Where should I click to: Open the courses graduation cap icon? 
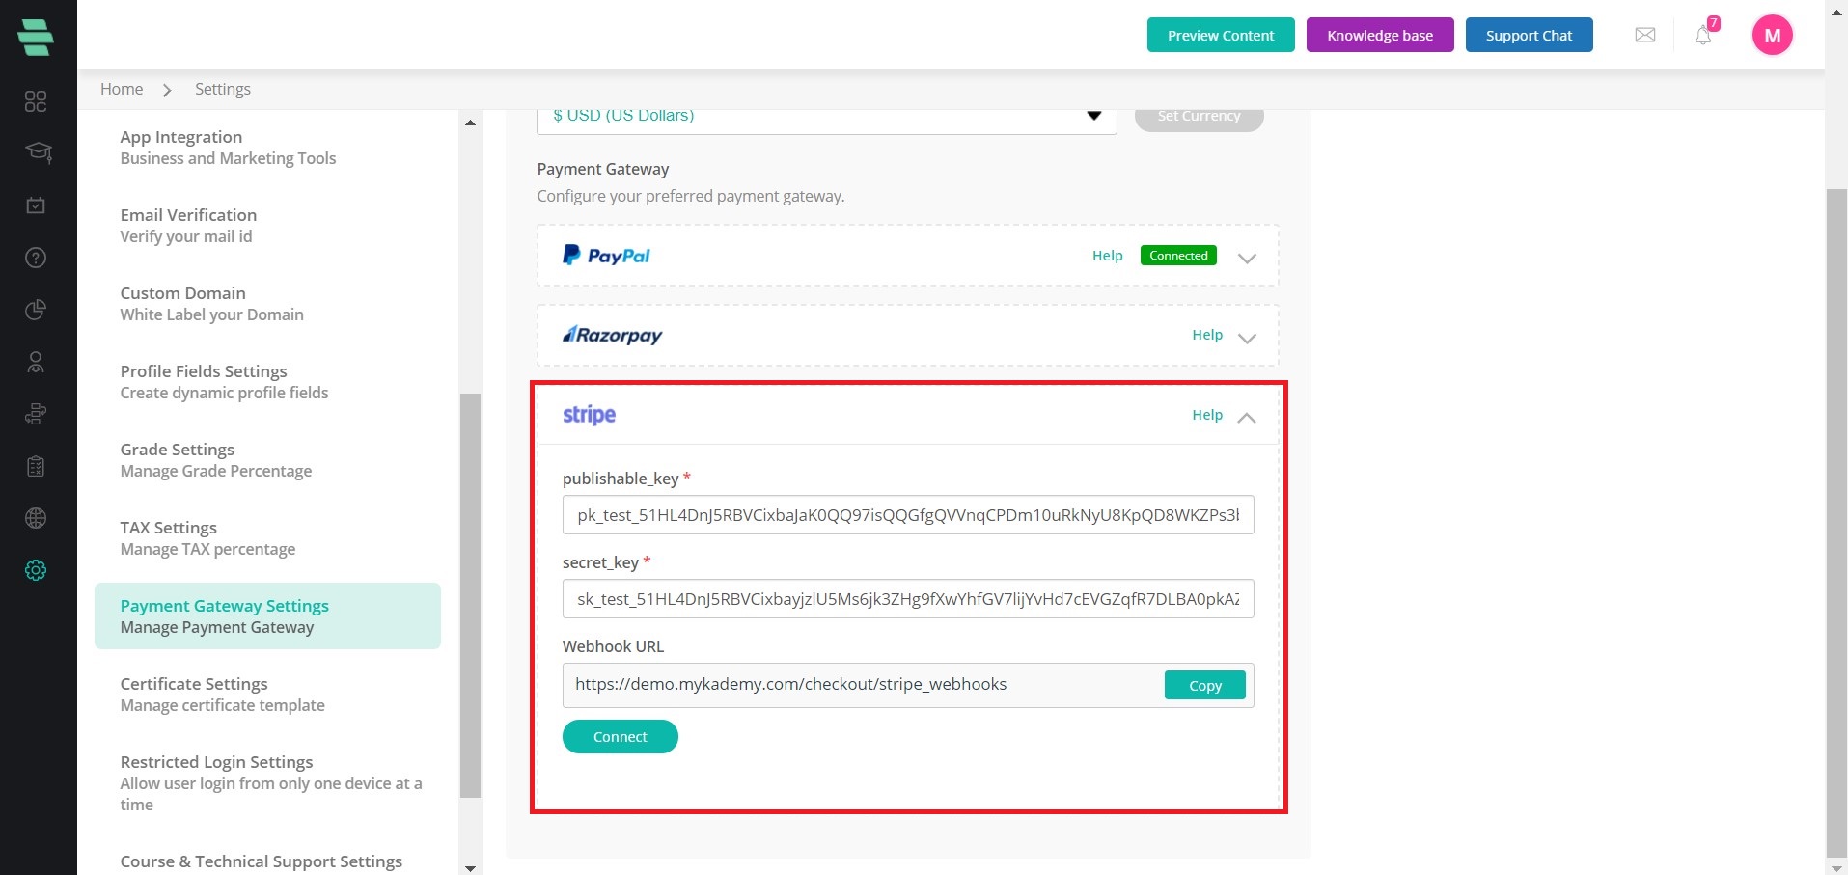(38, 152)
